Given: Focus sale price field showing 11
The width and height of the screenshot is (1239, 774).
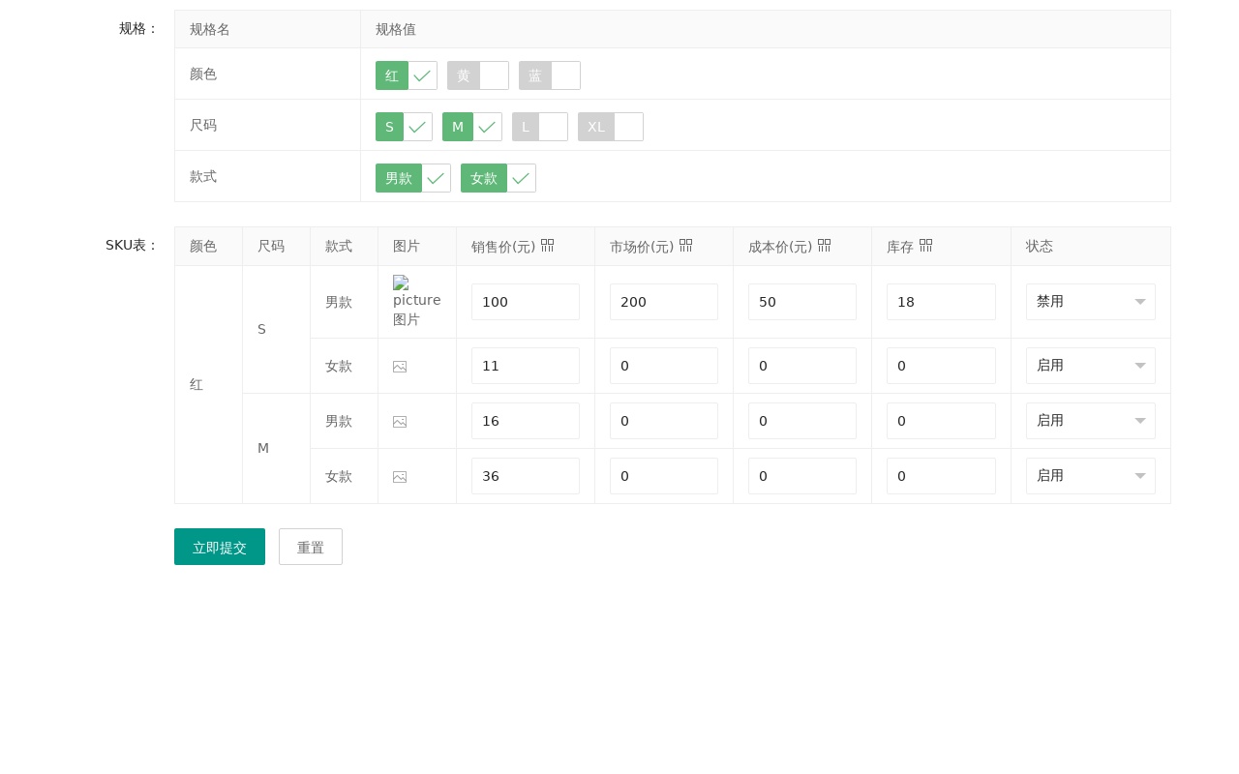Looking at the screenshot, I should [526, 366].
